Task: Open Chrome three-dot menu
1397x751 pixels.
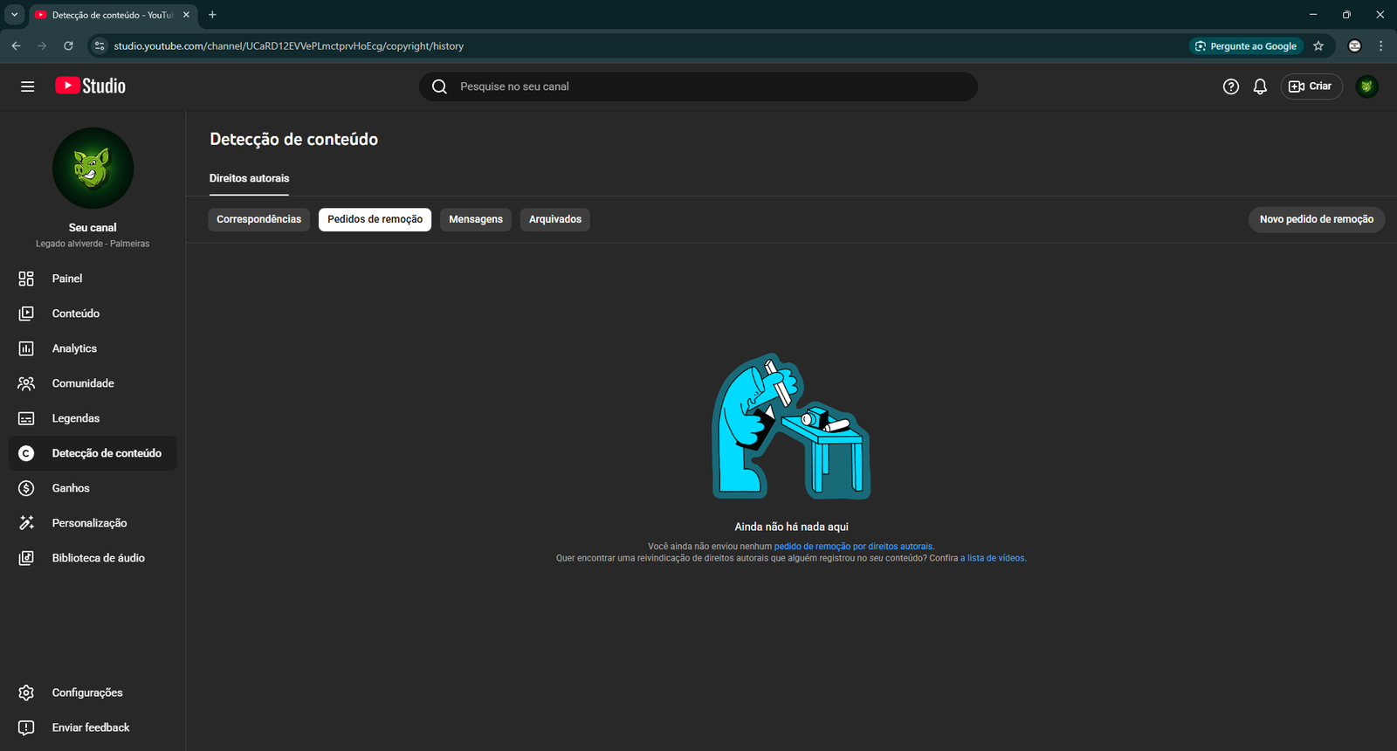Action: [x=1380, y=46]
